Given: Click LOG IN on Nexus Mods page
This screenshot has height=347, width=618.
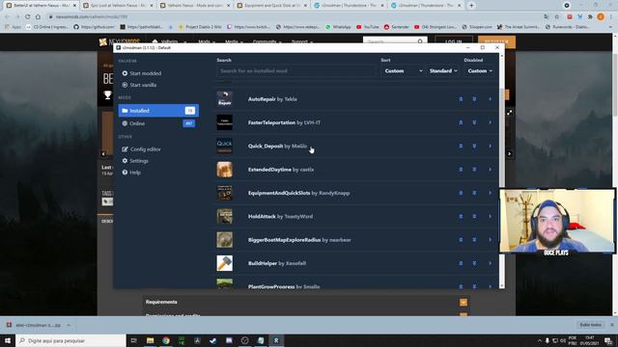Looking at the screenshot, I should [x=454, y=41].
